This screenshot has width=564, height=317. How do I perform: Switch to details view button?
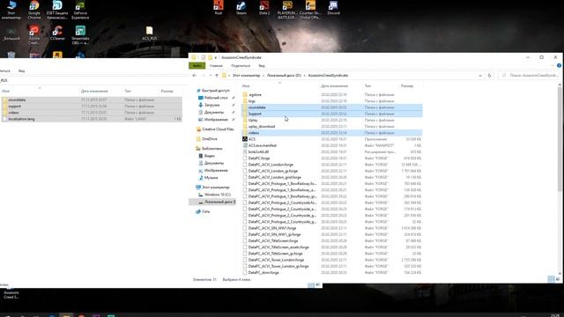coord(551,279)
